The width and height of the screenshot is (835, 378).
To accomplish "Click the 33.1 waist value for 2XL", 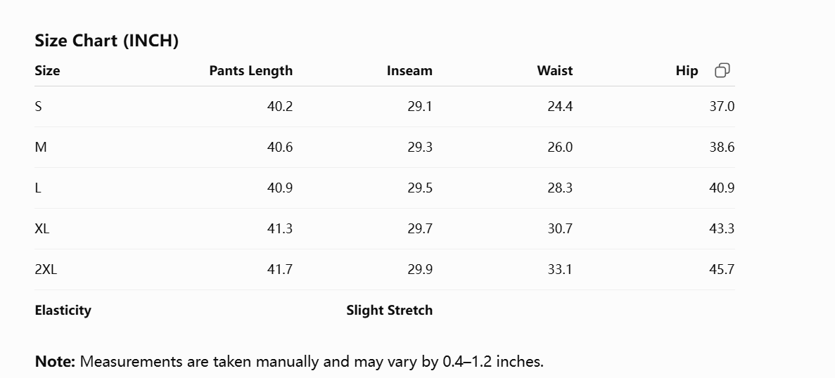I will click(560, 270).
